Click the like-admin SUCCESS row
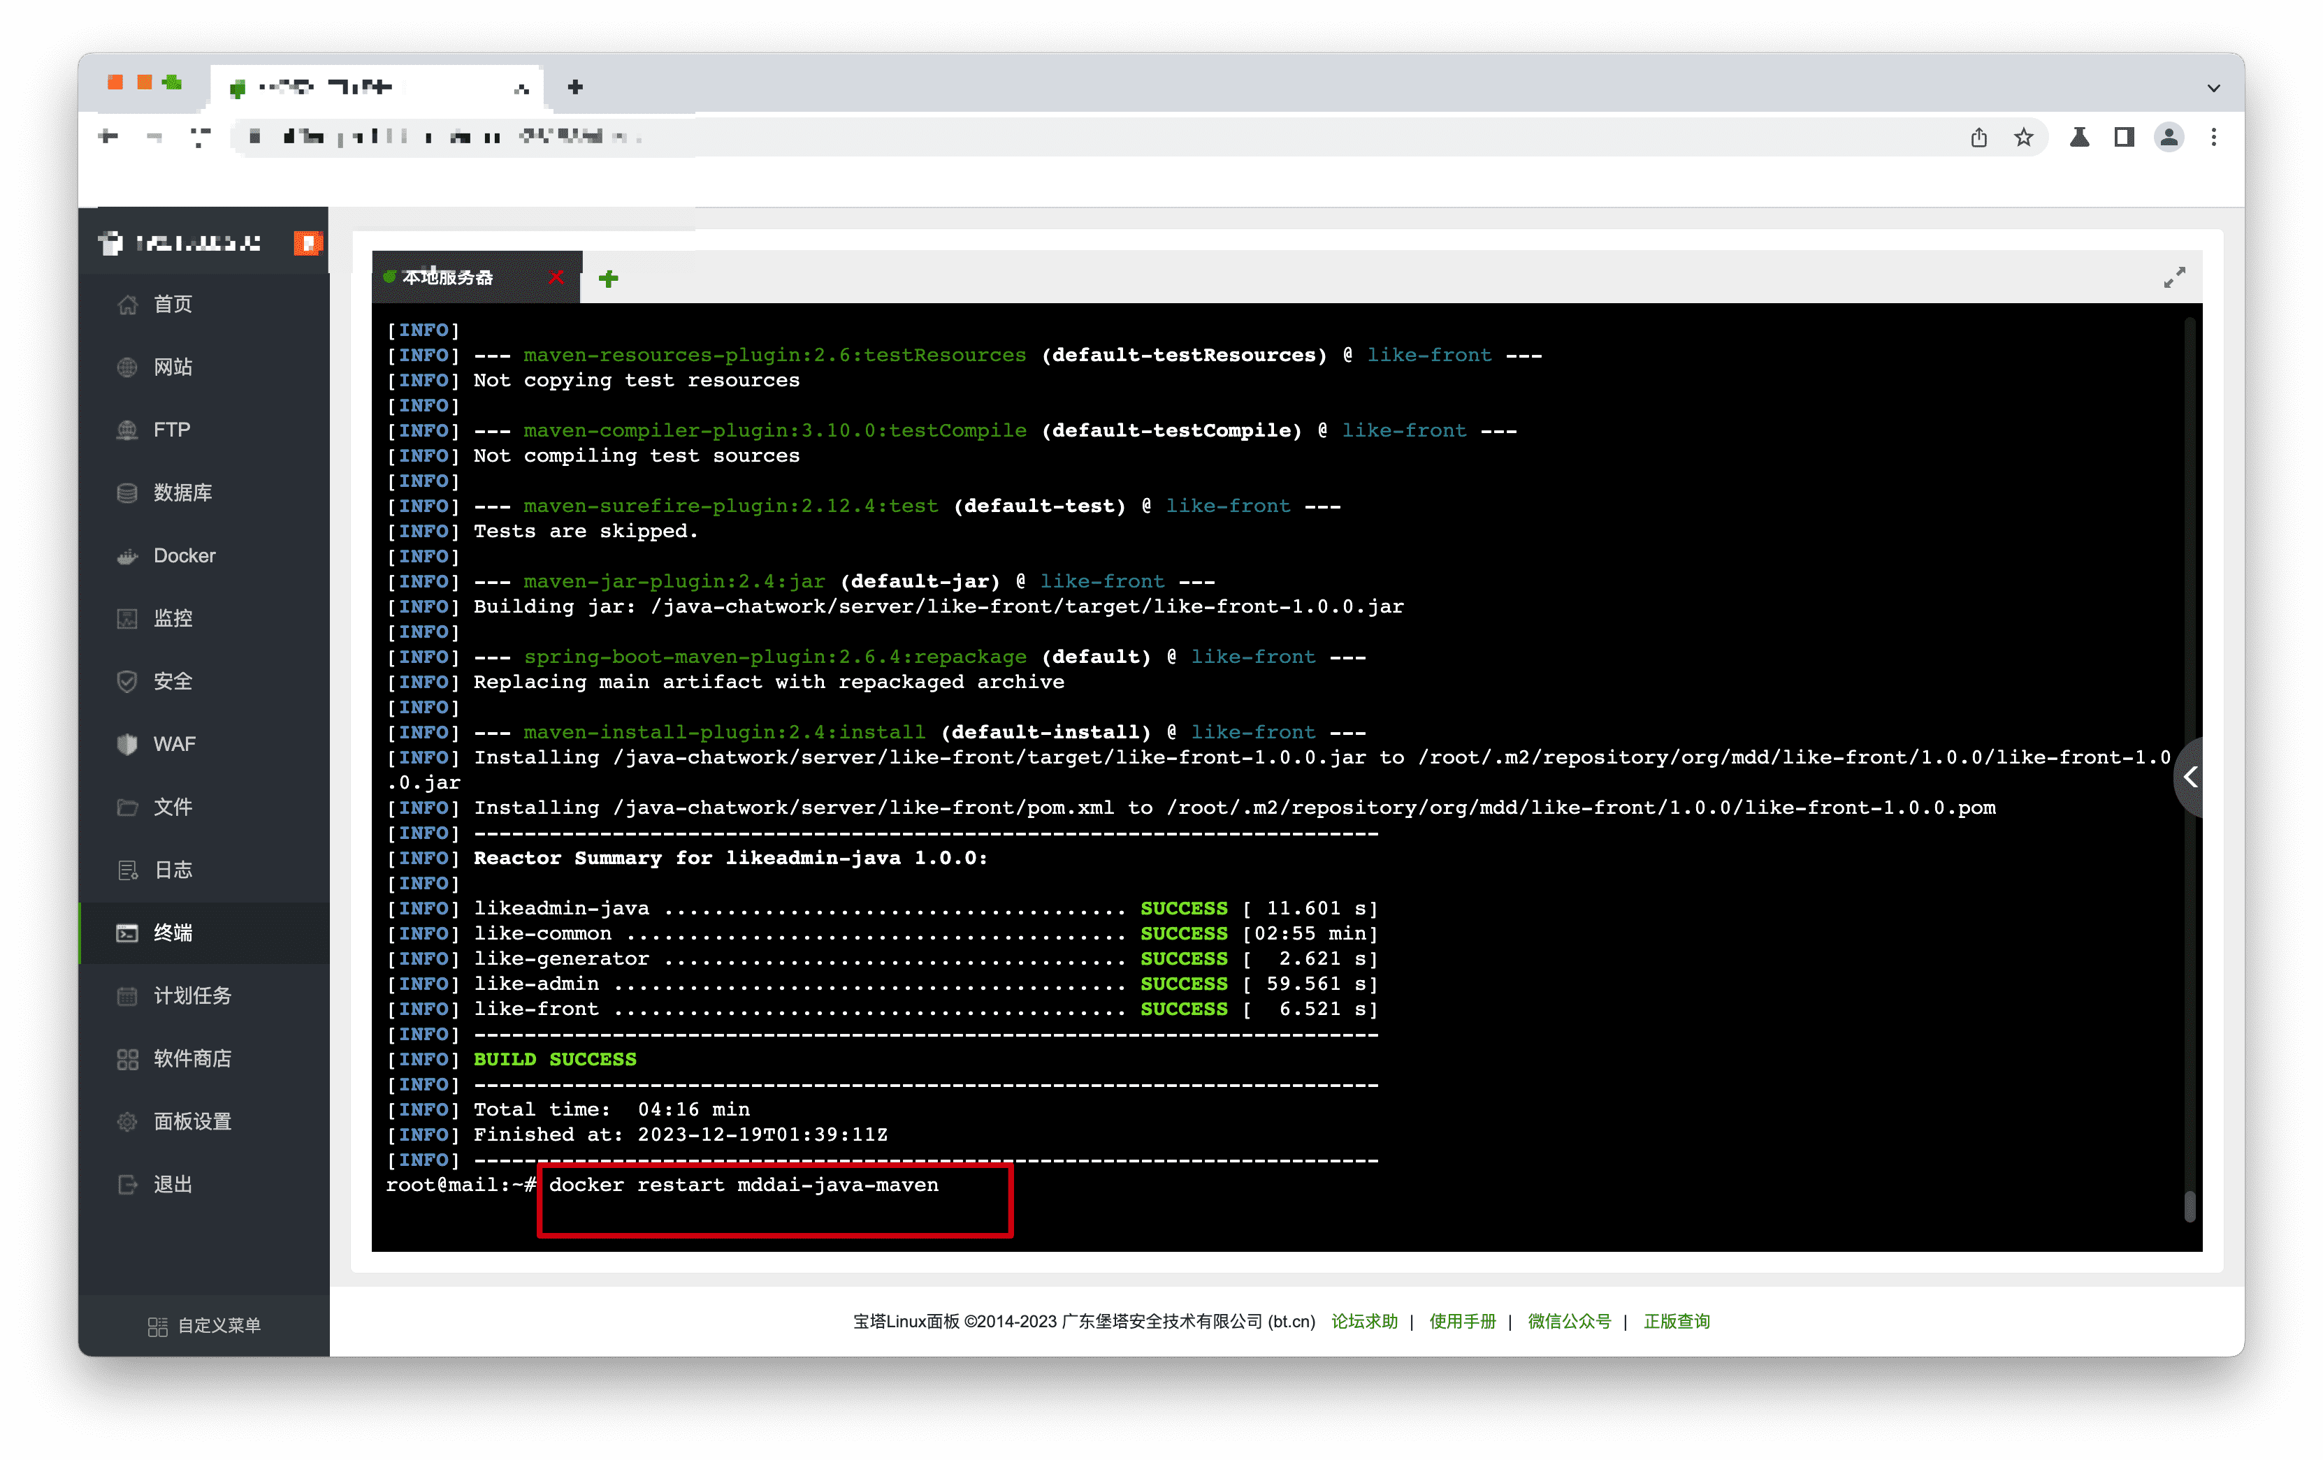Screen dimensions: 2323x1460 [x=883, y=984]
